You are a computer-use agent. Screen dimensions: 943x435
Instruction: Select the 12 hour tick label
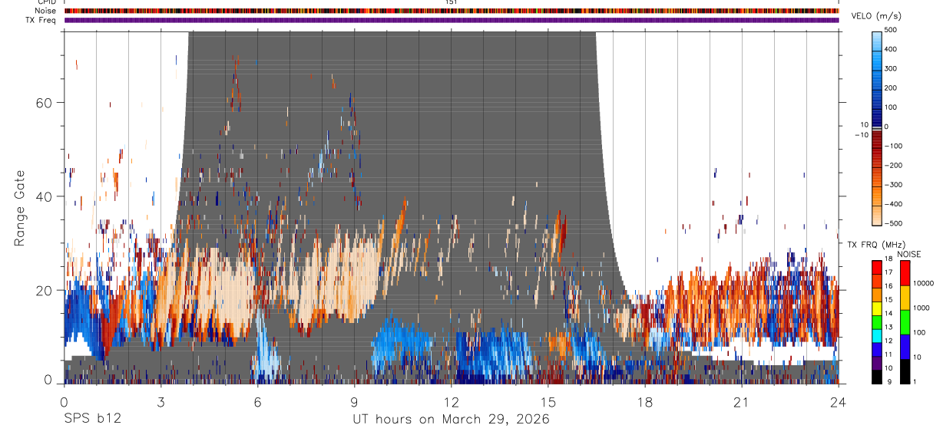451,401
